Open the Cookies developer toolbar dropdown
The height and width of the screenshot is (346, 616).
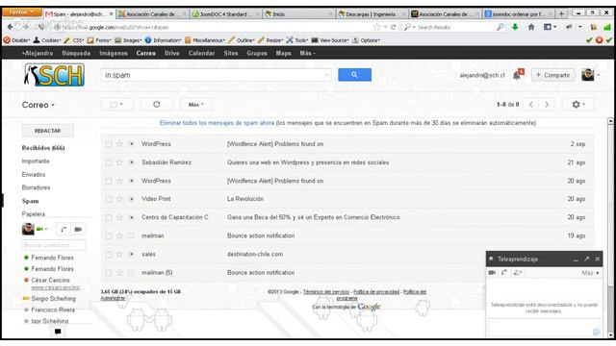pyautogui.click(x=47, y=40)
